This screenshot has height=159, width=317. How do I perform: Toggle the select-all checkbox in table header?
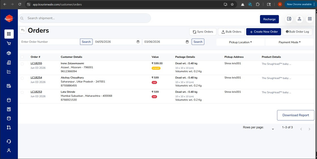[22, 57]
